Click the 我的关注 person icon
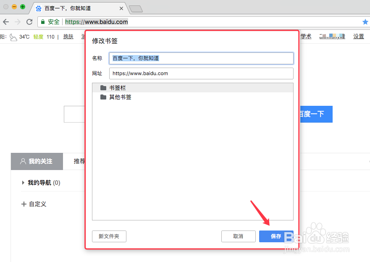Image resolution: width=370 pixels, height=262 pixels. tap(23, 161)
